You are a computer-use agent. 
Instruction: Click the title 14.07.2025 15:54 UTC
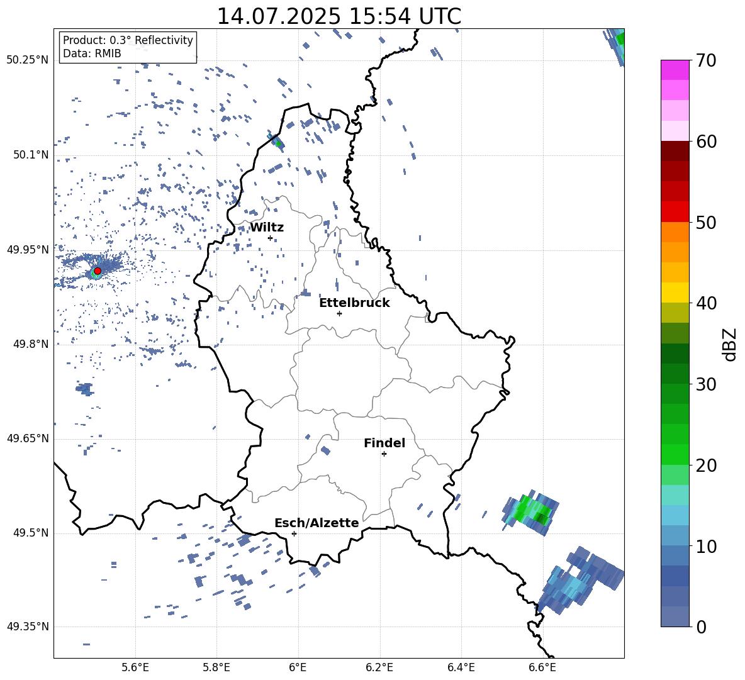(339, 16)
